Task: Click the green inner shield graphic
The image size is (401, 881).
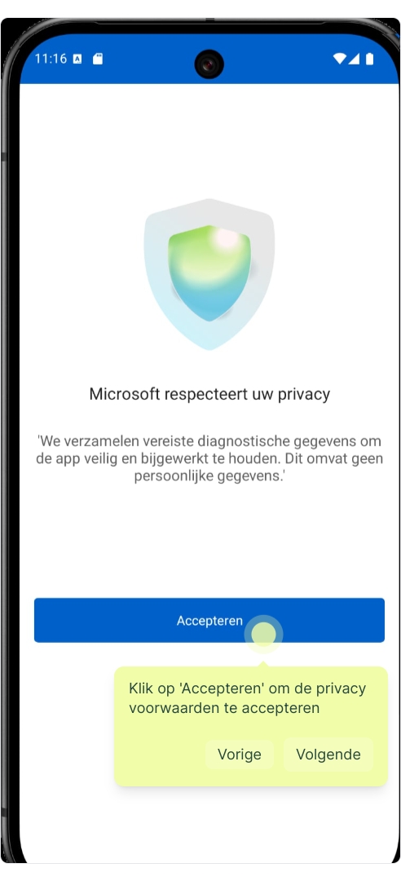Action: [209, 273]
